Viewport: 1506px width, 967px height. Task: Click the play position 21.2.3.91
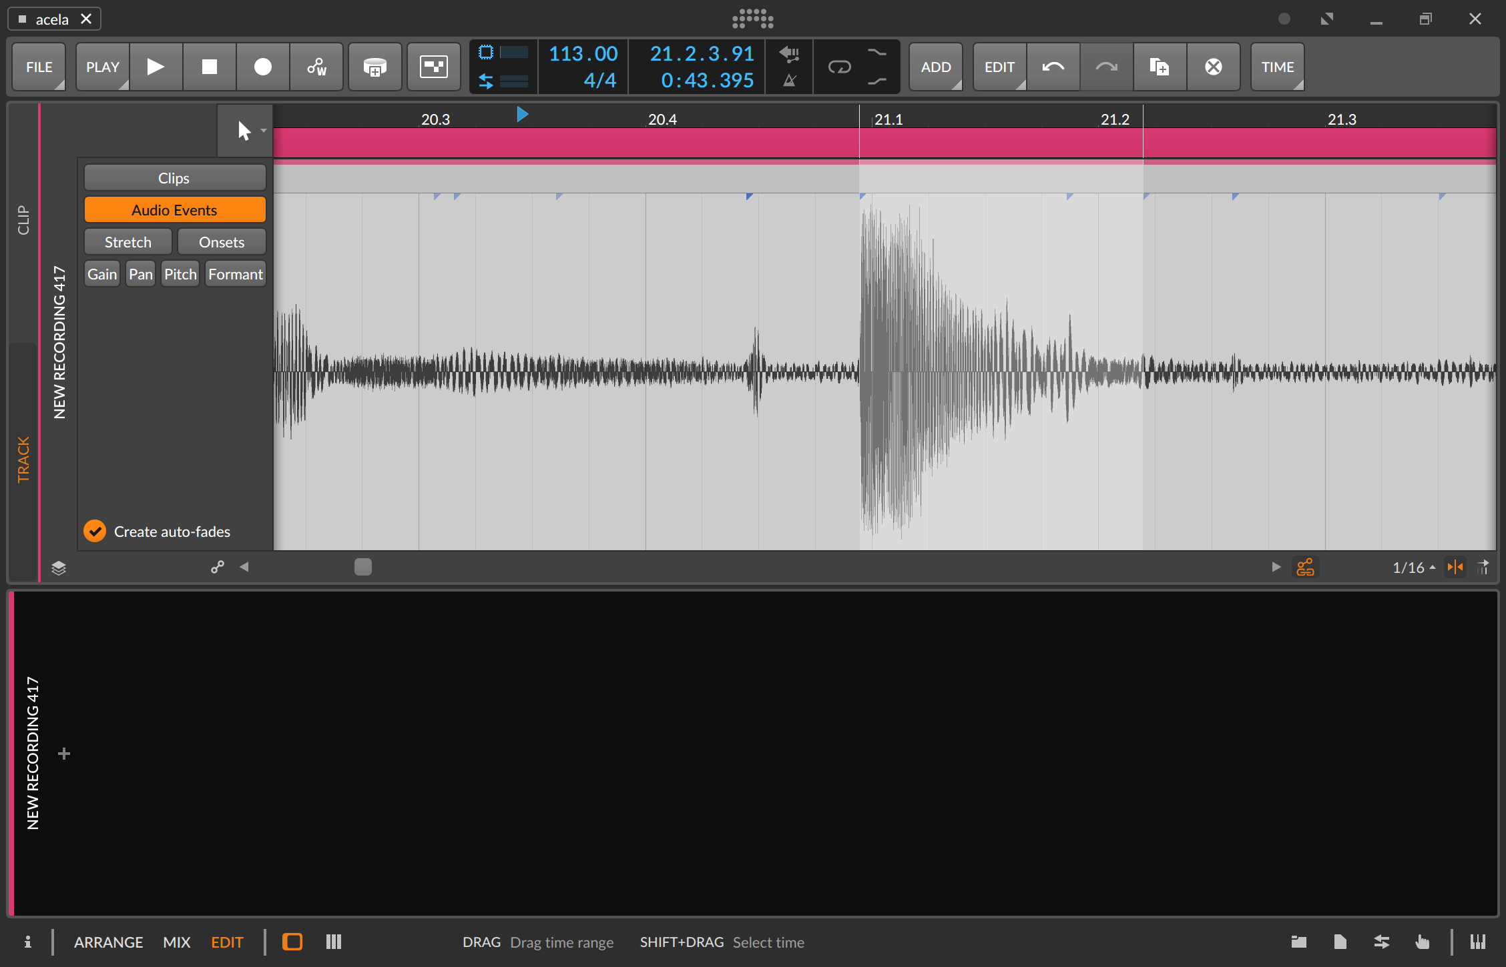pyautogui.click(x=702, y=53)
